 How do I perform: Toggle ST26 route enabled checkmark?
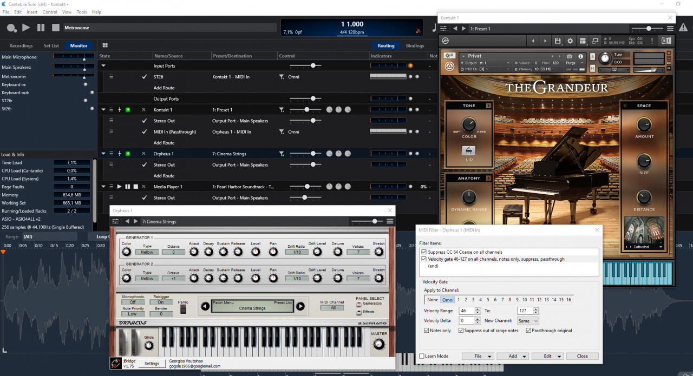144,77
